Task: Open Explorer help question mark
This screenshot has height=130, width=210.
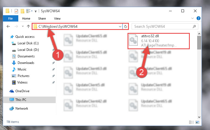Action: pos(199,18)
